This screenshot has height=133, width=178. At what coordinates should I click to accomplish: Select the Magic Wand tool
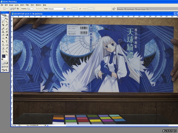point(7,22)
